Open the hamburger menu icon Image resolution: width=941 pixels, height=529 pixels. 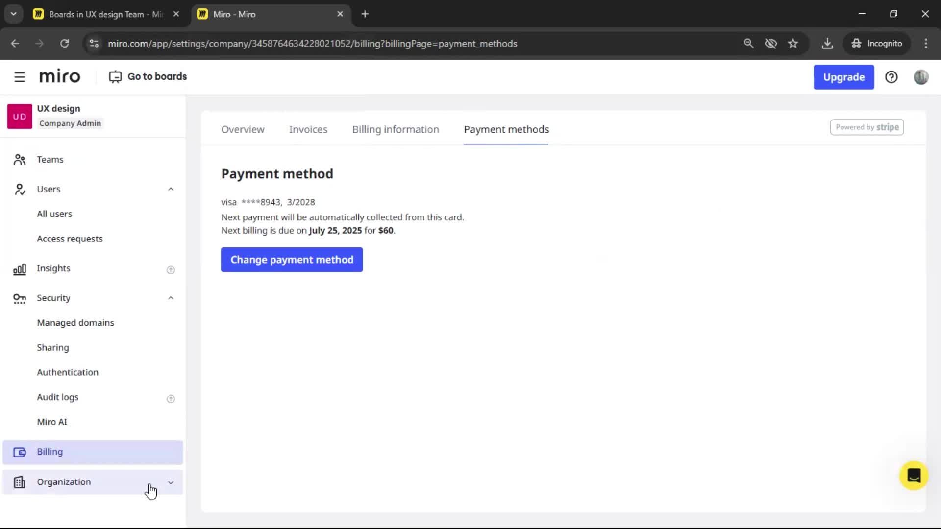click(x=19, y=77)
